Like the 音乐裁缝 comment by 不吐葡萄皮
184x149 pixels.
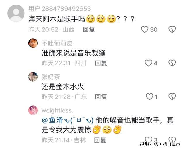[148, 63]
